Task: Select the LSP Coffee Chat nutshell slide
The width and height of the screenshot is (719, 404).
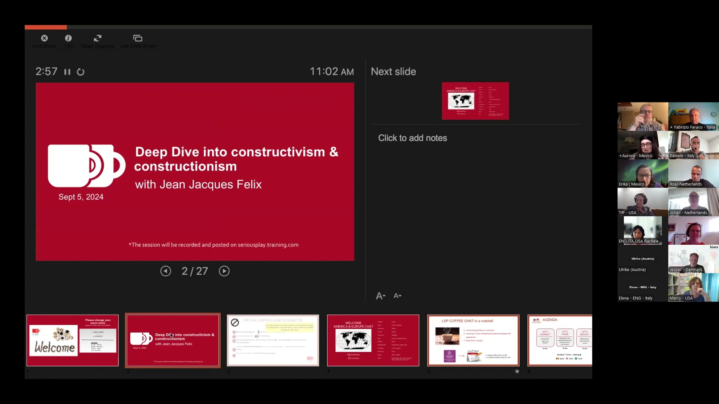Action: [473, 340]
